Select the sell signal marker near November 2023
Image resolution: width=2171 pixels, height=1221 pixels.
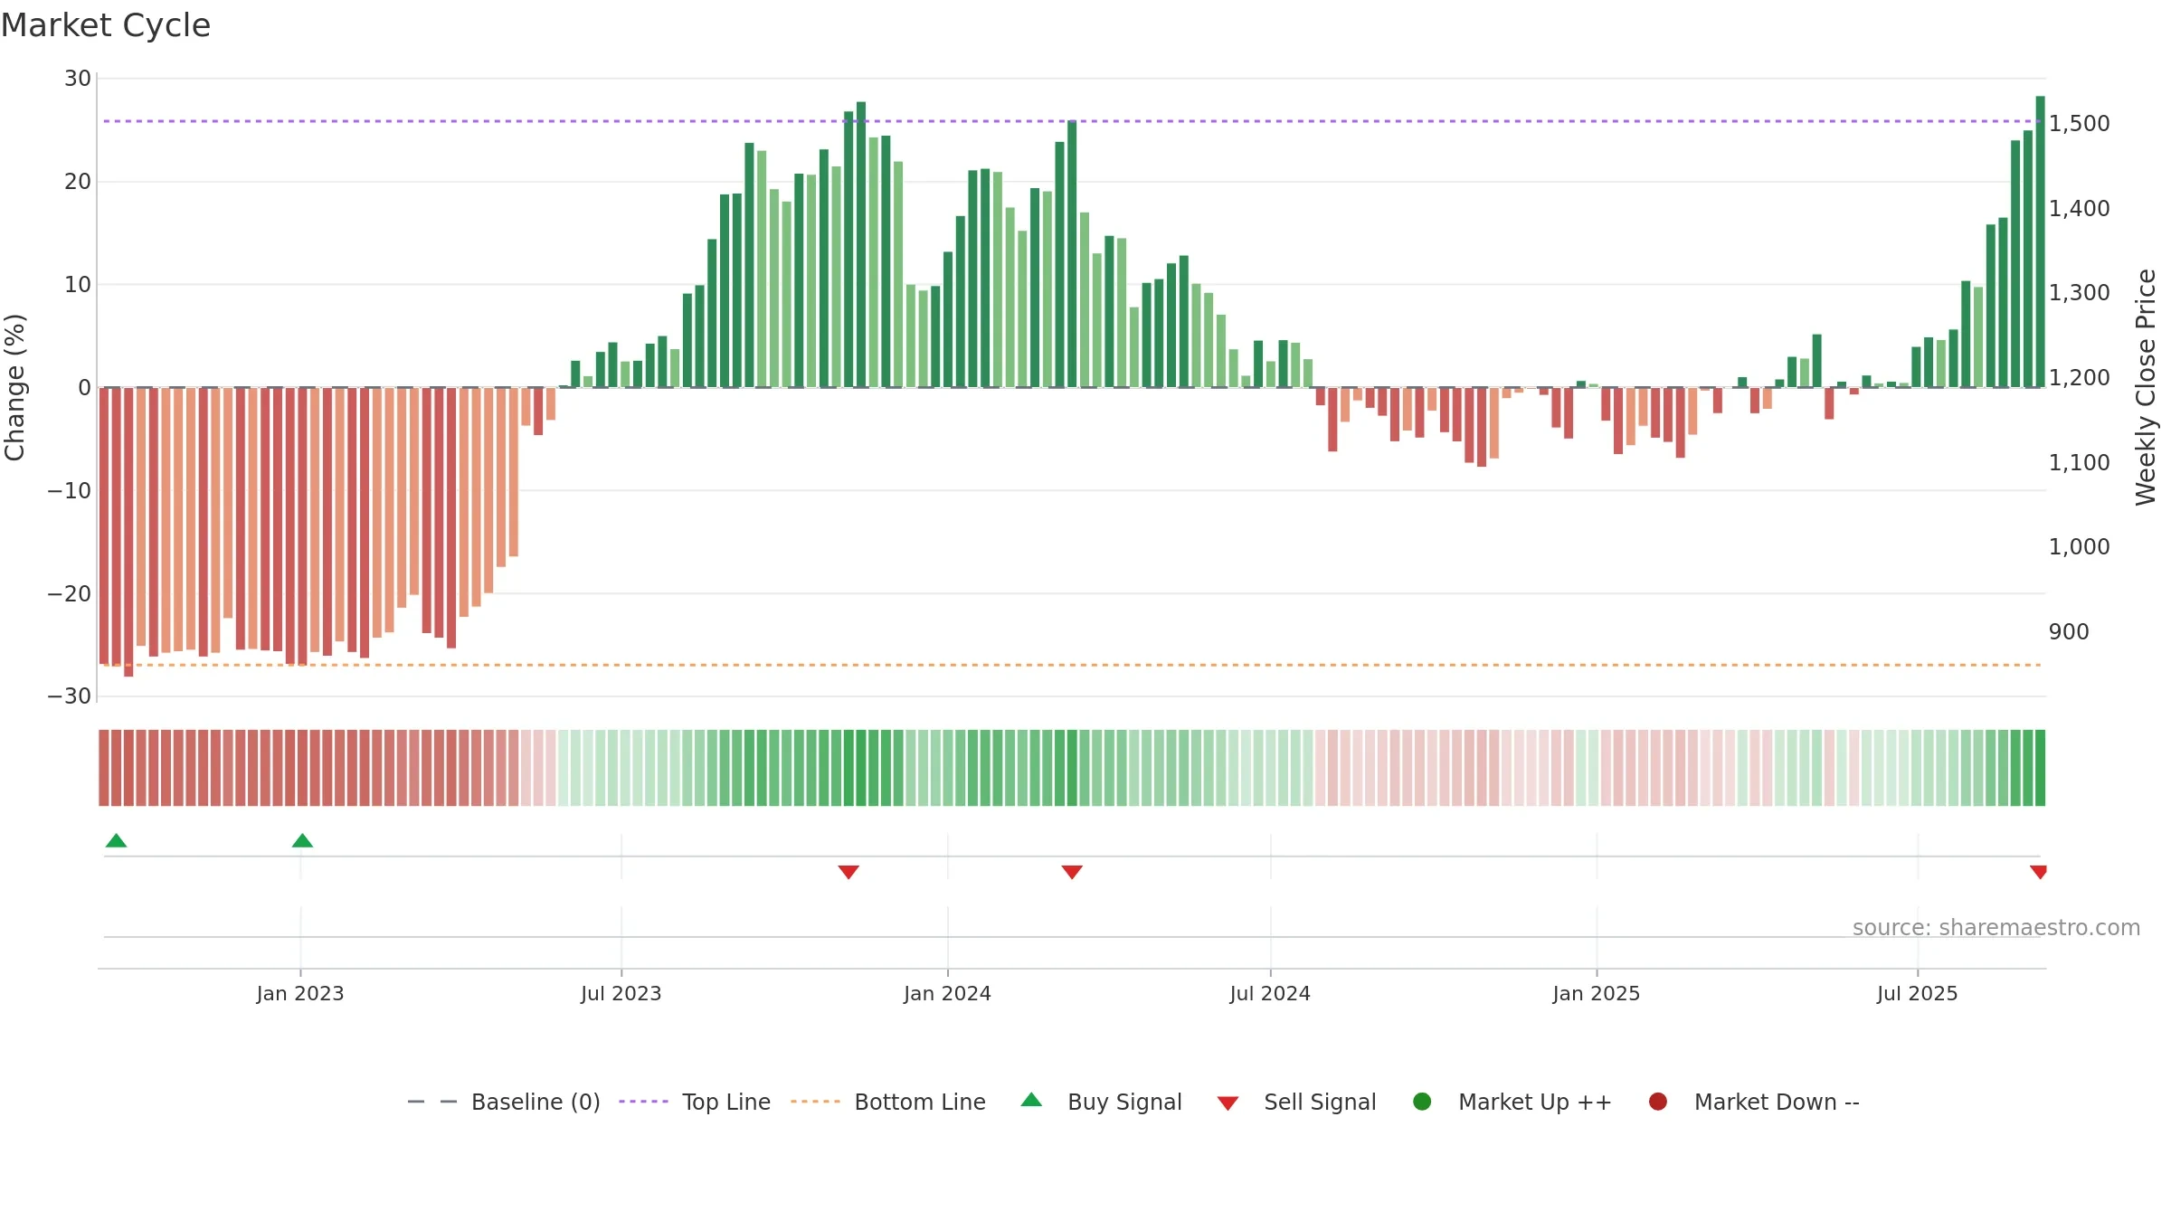pyautogui.click(x=848, y=872)
